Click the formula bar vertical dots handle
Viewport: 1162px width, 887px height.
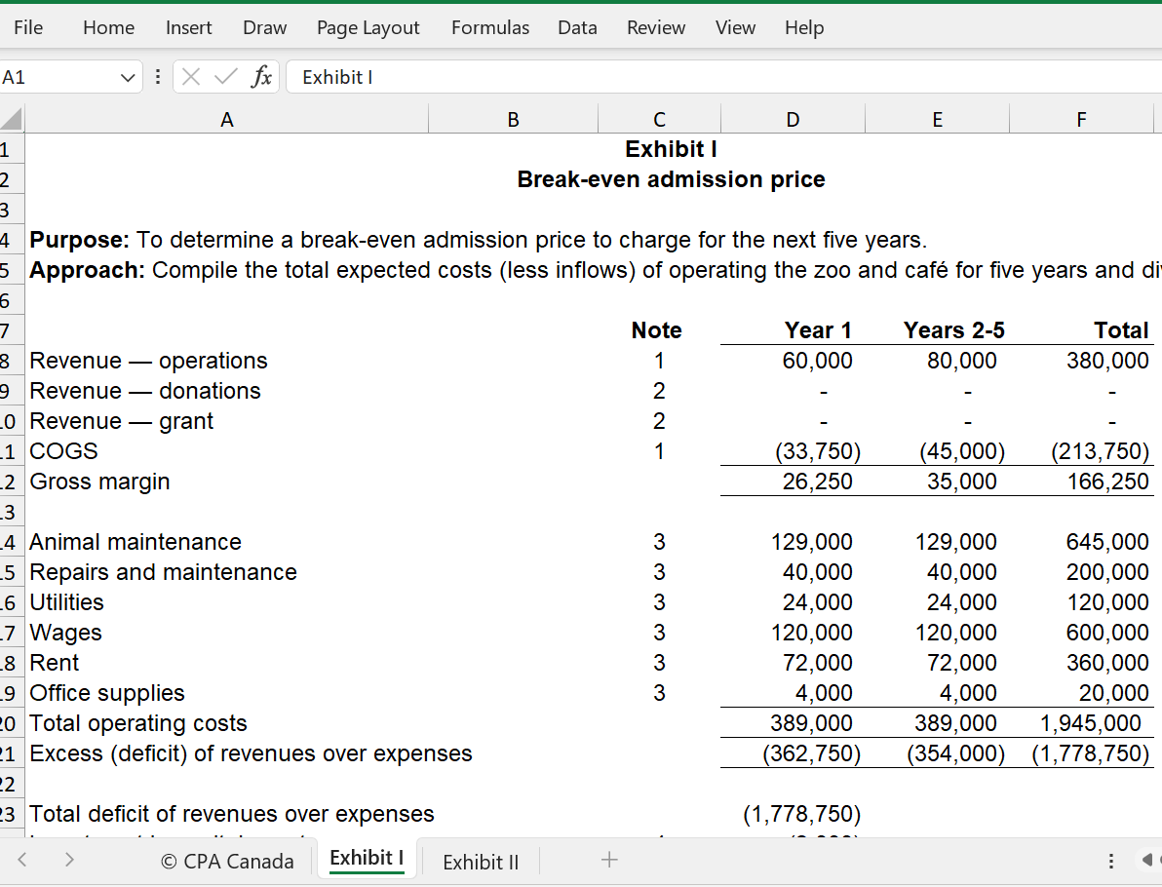157,77
